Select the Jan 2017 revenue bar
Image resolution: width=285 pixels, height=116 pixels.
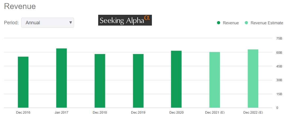point(61,78)
